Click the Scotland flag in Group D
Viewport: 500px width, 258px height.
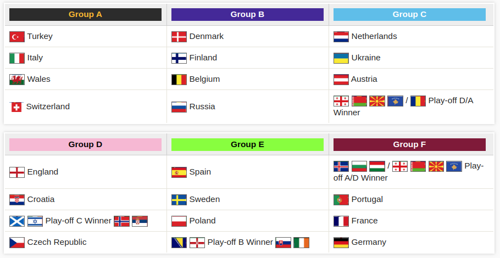click(x=17, y=221)
